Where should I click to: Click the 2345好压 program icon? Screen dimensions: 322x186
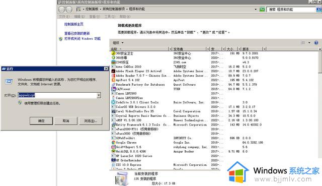pyautogui.click(x=113, y=62)
